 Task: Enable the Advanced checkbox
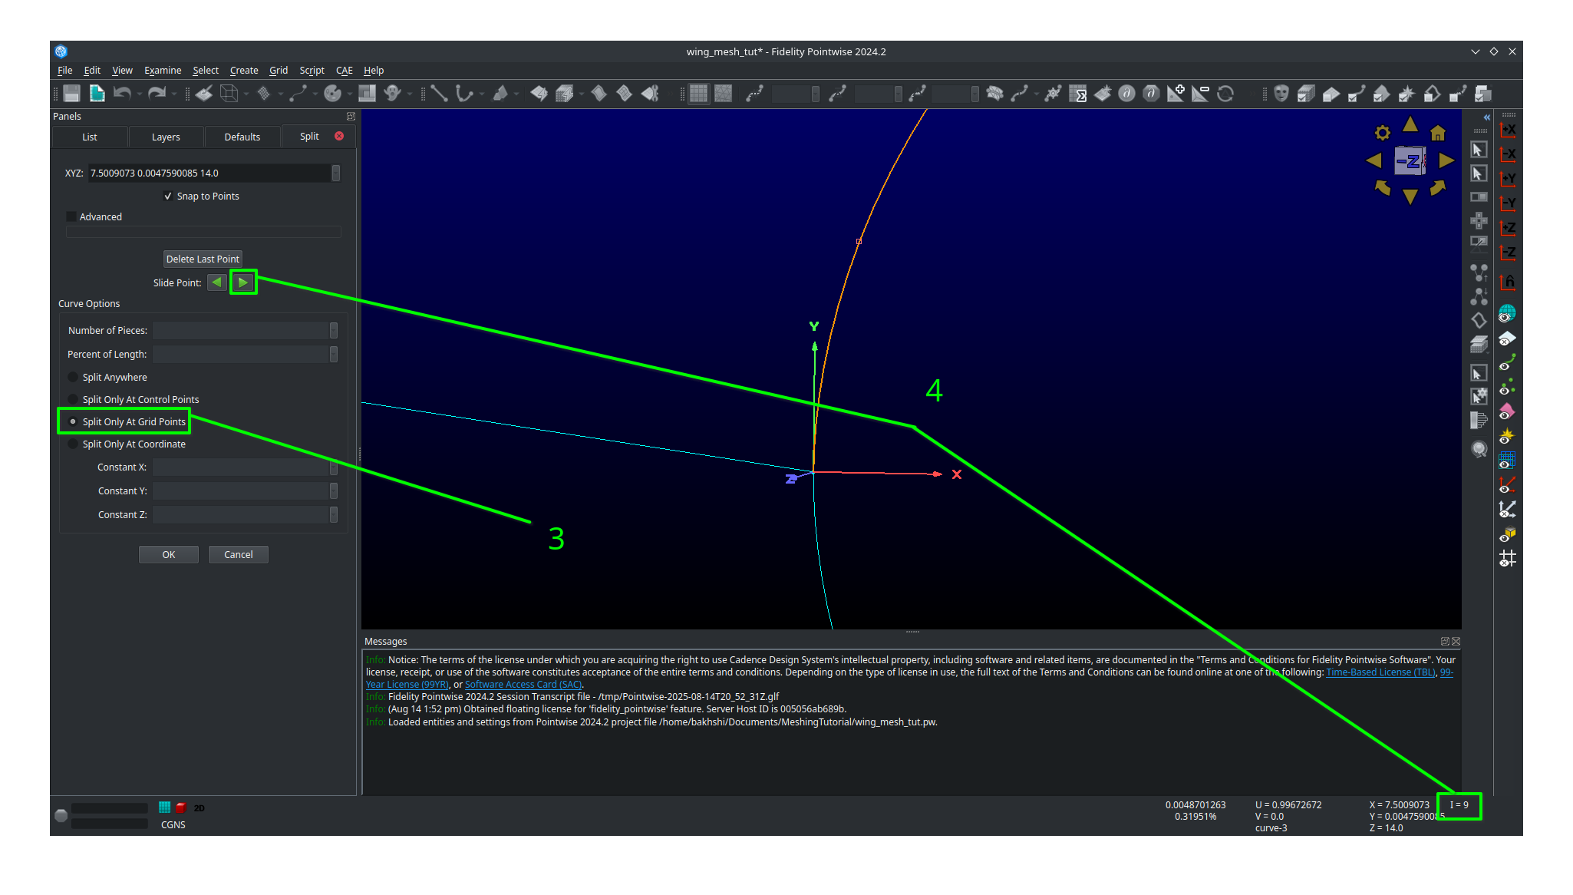click(71, 216)
